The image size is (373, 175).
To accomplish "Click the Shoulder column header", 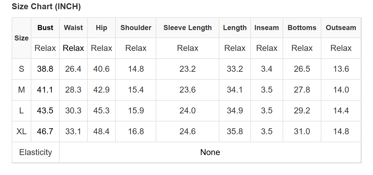I will [x=136, y=28].
